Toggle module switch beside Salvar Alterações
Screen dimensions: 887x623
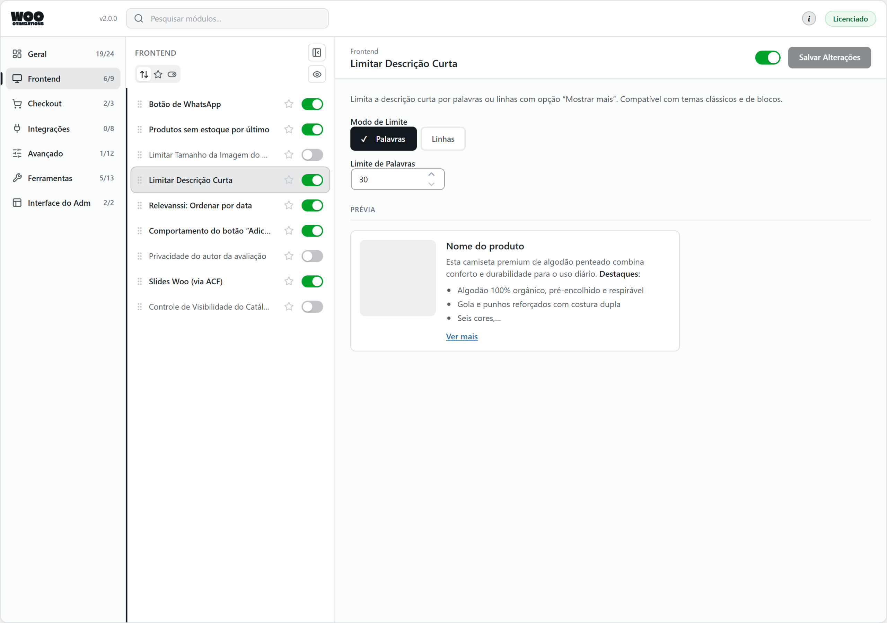[x=767, y=57]
